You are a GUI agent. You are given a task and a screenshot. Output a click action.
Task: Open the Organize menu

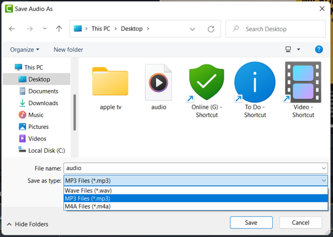25,50
